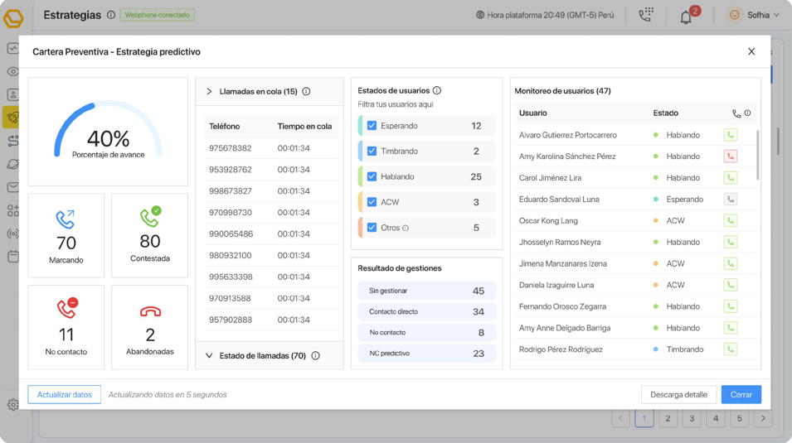Click the call icon for Amy Karolina Sánchez Pérez
This screenshot has height=443, width=792.
731,156
